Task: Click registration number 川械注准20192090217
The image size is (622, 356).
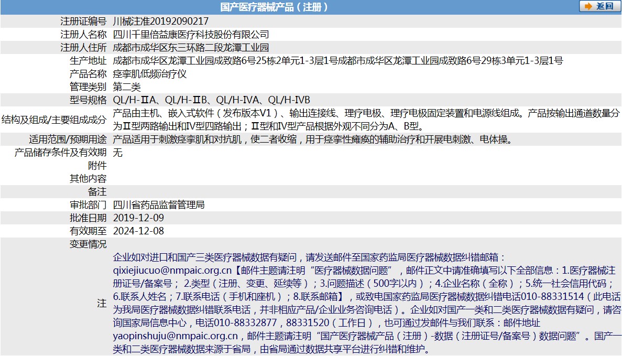Action: click(161, 21)
